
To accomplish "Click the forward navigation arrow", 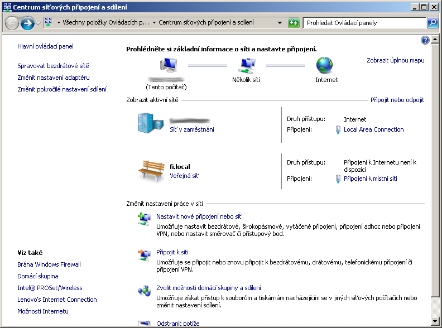I will [x=27, y=23].
